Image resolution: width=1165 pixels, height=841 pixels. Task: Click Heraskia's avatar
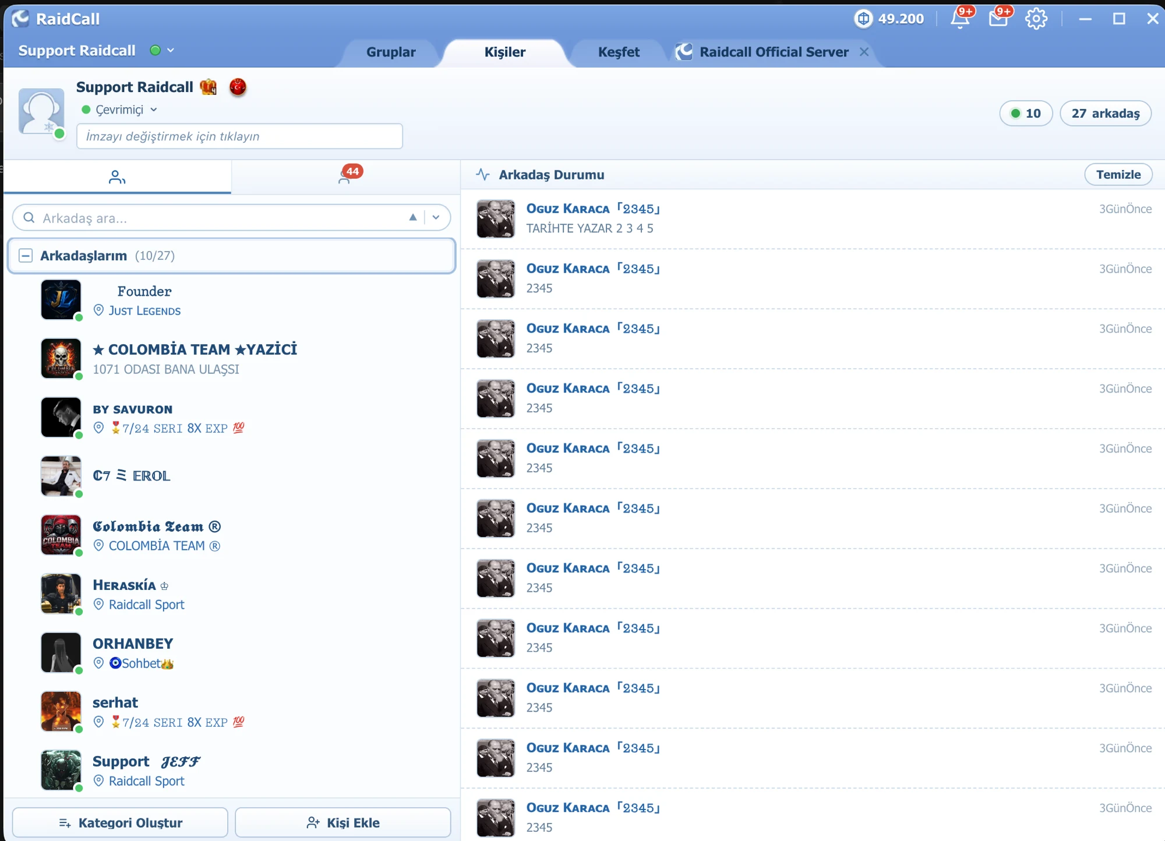pyautogui.click(x=61, y=593)
